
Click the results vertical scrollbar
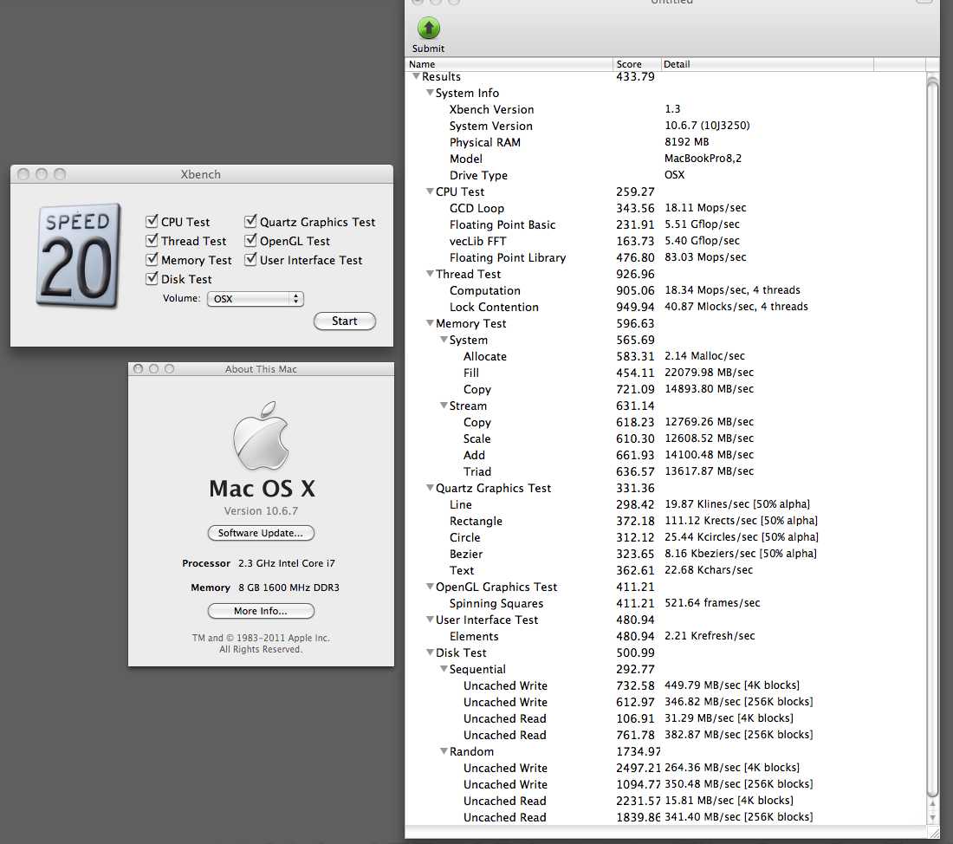[933, 438]
